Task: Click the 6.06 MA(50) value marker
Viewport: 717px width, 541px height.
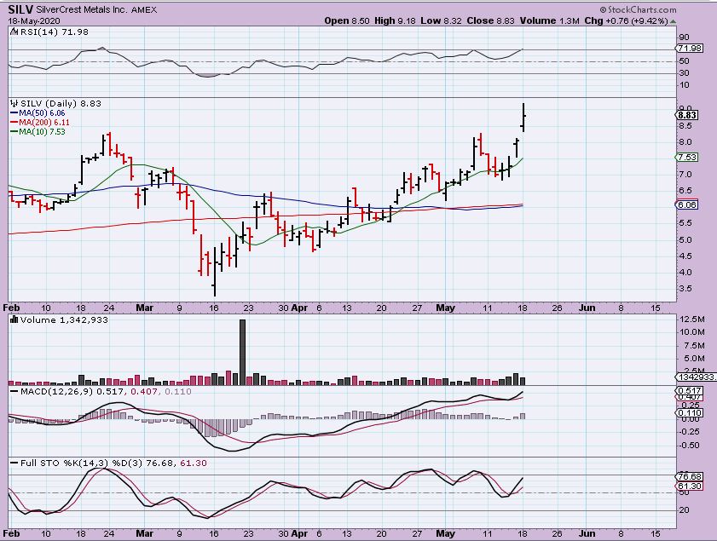Action: [687, 205]
